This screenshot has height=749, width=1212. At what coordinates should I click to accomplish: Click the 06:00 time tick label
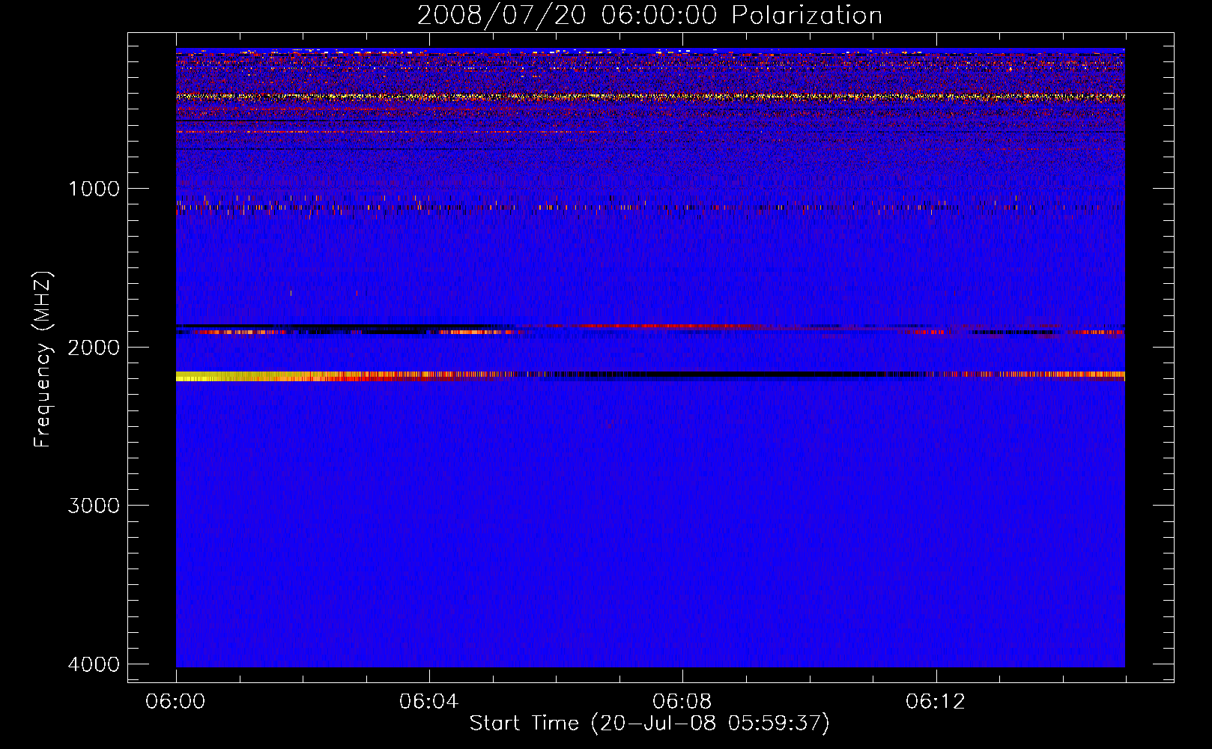tap(176, 702)
